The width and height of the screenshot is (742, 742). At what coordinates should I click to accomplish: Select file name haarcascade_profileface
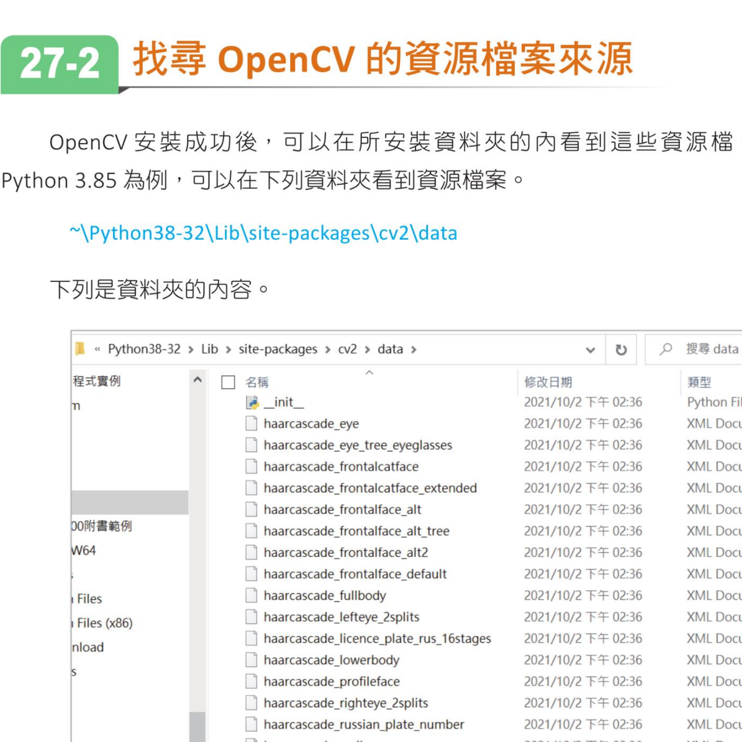(332, 681)
